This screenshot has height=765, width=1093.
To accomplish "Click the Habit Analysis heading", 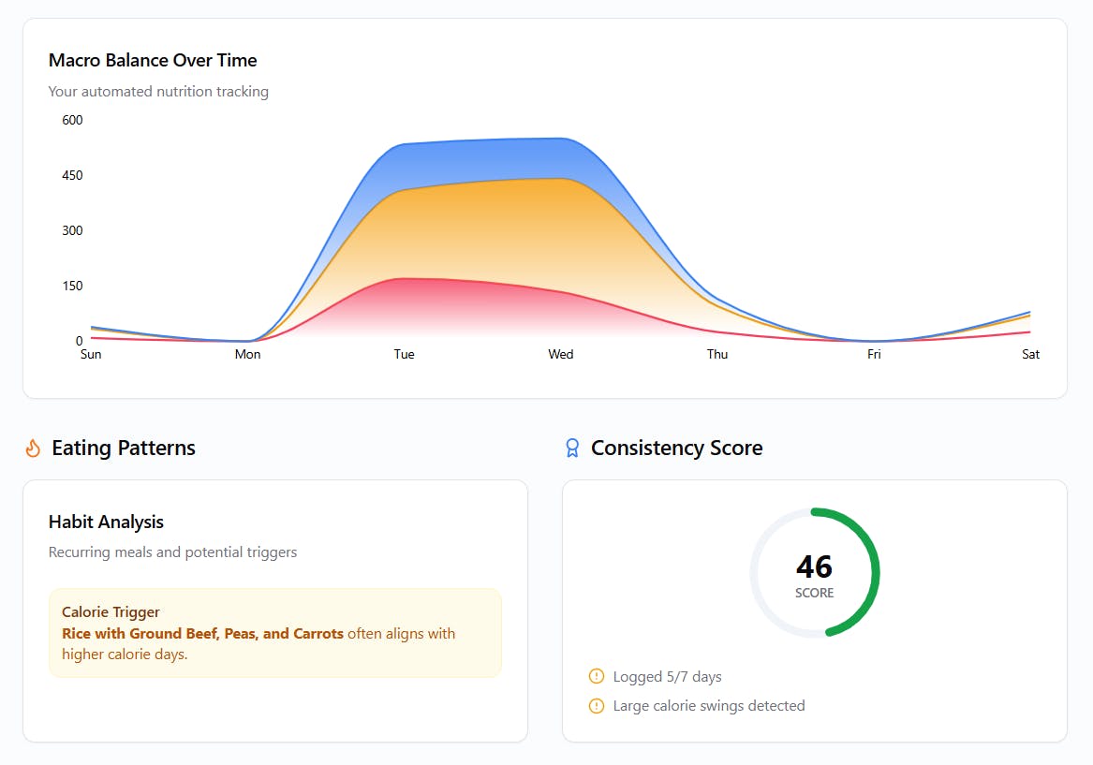I will point(106,522).
